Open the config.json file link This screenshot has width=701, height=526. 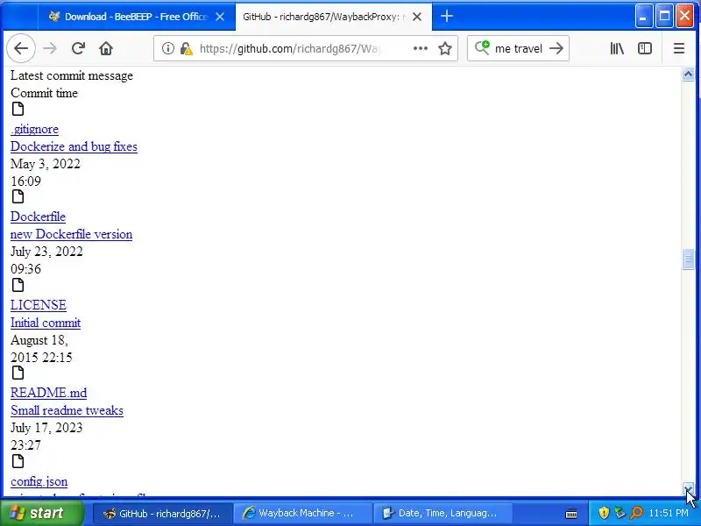(x=39, y=481)
